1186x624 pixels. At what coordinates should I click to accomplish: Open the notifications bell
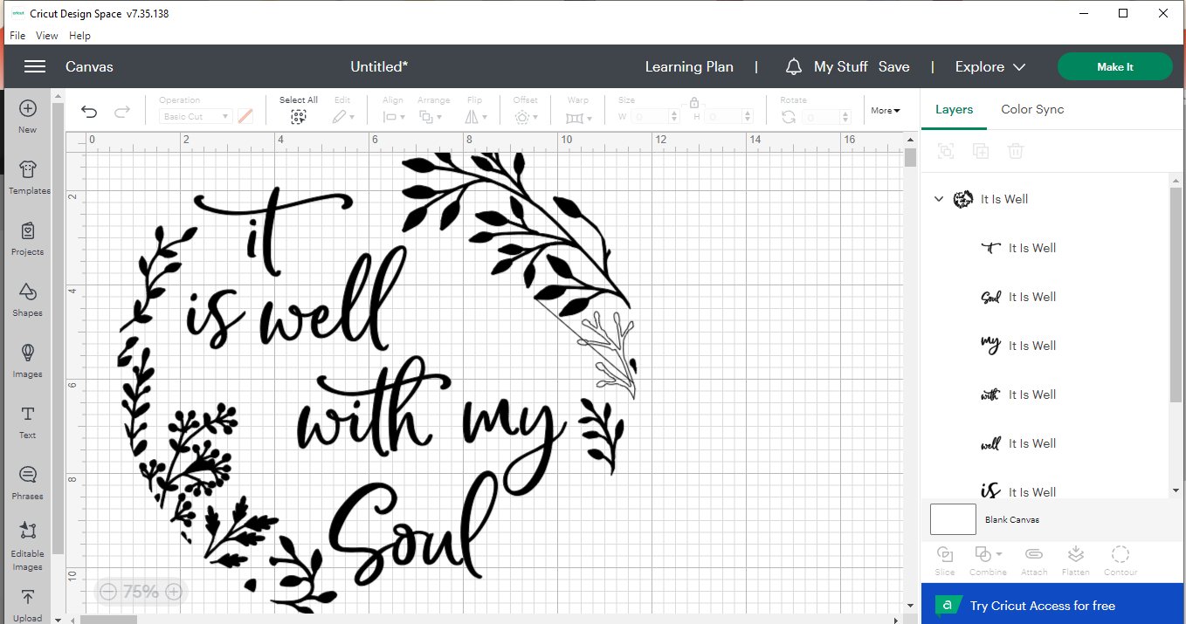tap(793, 67)
